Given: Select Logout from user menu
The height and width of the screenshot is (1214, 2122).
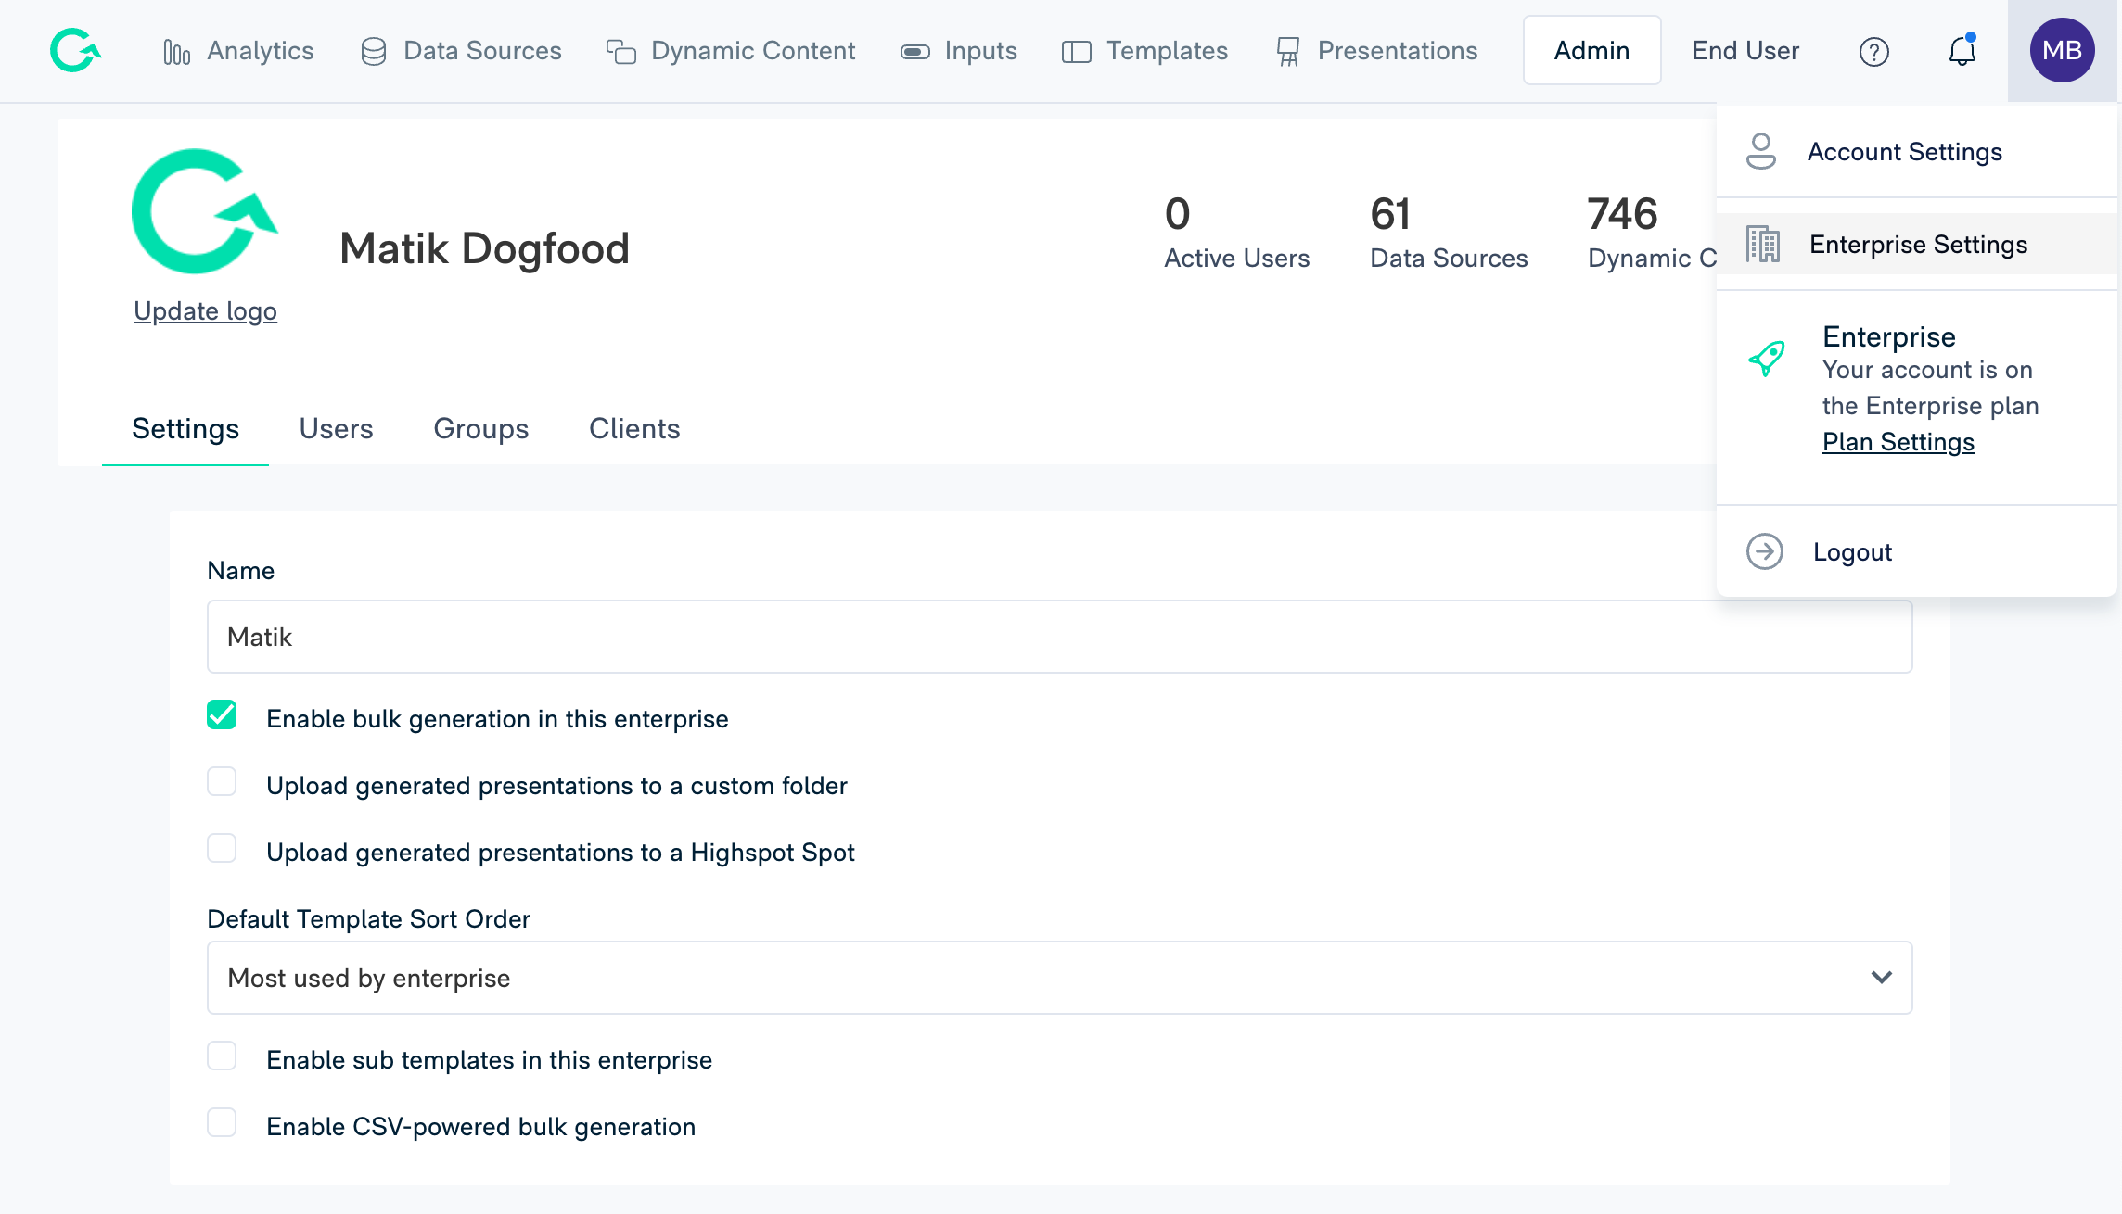Looking at the screenshot, I should tap(1851, 551).
